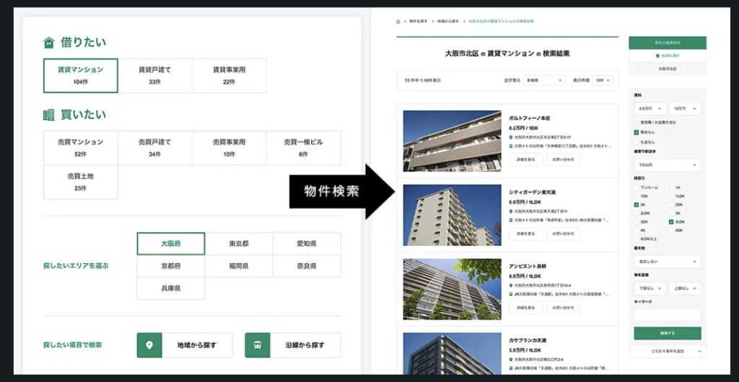The image size is (739, 382).
Task: Select the 賃貸戸建て category tab
Action: [154, 76]
